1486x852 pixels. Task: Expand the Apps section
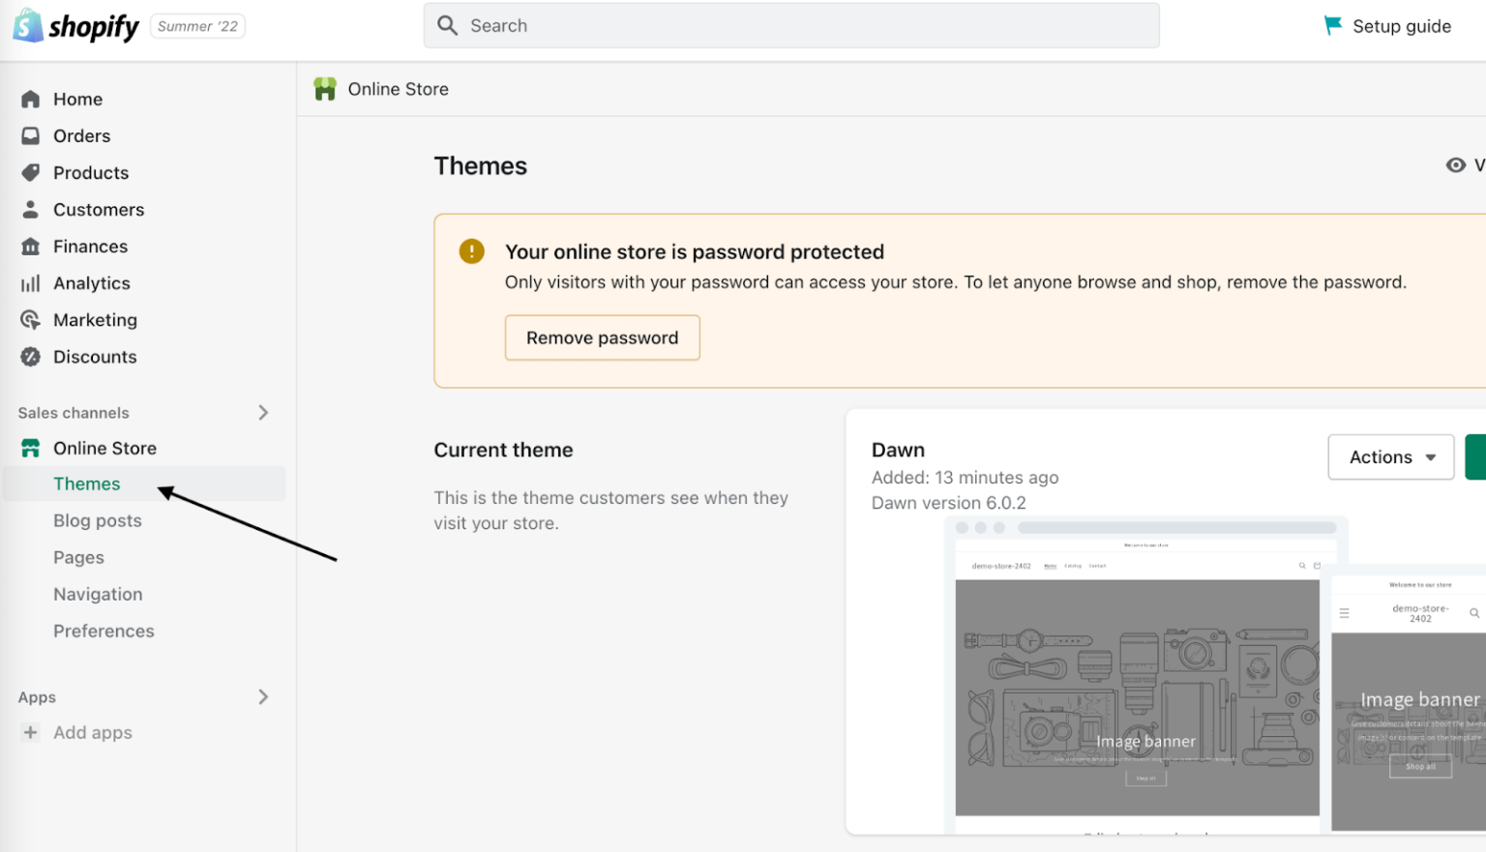click(x=262, y=696)
